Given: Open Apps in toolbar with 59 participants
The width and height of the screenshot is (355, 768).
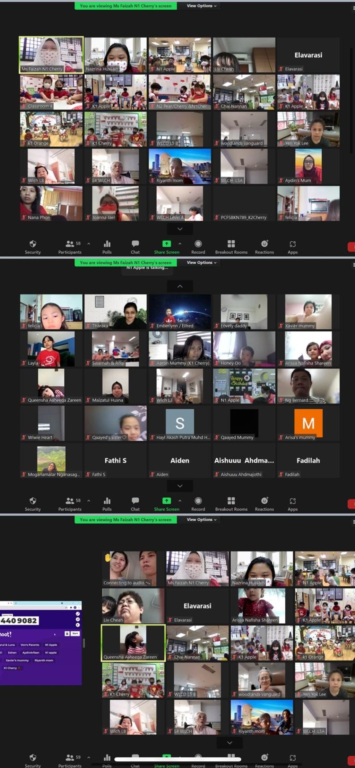Looking at the screenshot, I should pyautogui.click(x=293, y=760).
